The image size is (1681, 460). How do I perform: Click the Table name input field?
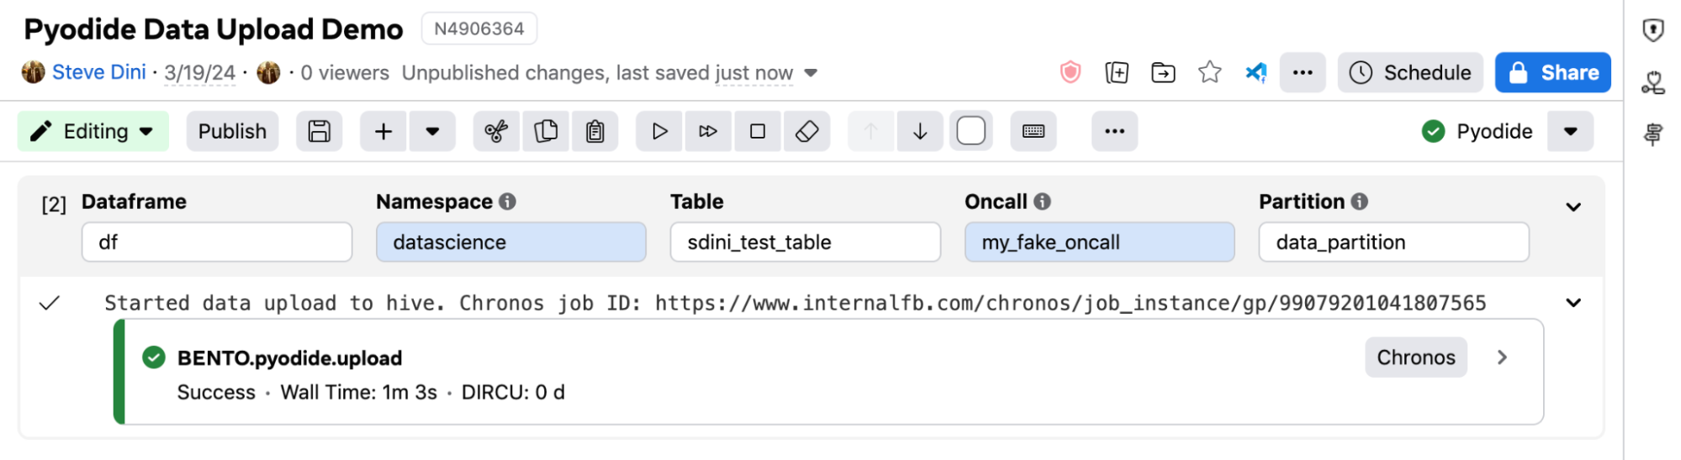tap(805, 243)
